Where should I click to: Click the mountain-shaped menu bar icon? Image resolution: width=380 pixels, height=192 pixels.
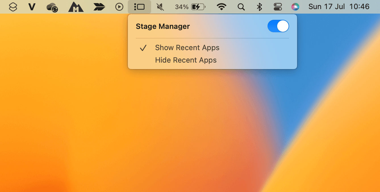click(76, 7)
